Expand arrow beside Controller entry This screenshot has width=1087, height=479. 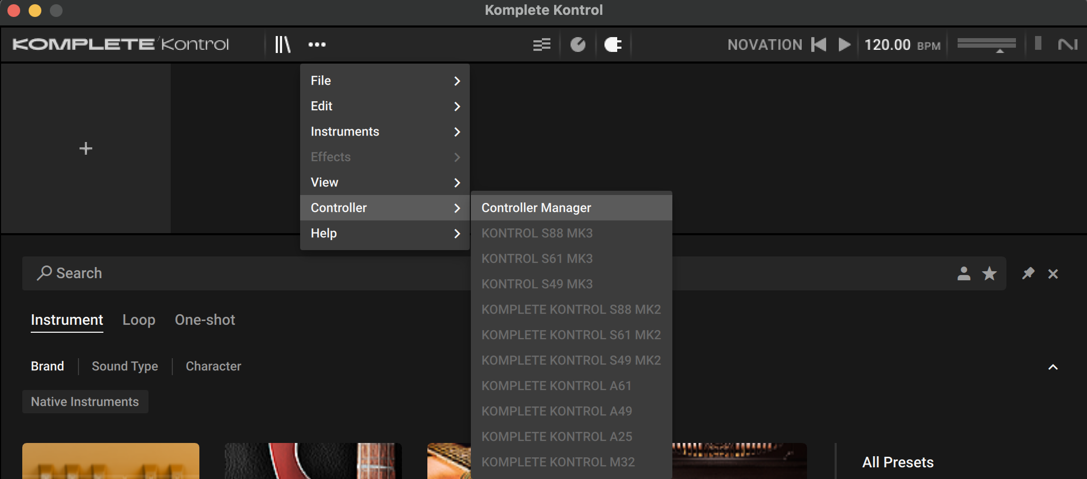coord(457,208)
